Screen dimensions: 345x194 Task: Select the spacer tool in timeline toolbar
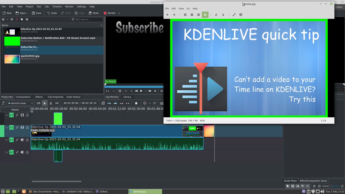57,103
